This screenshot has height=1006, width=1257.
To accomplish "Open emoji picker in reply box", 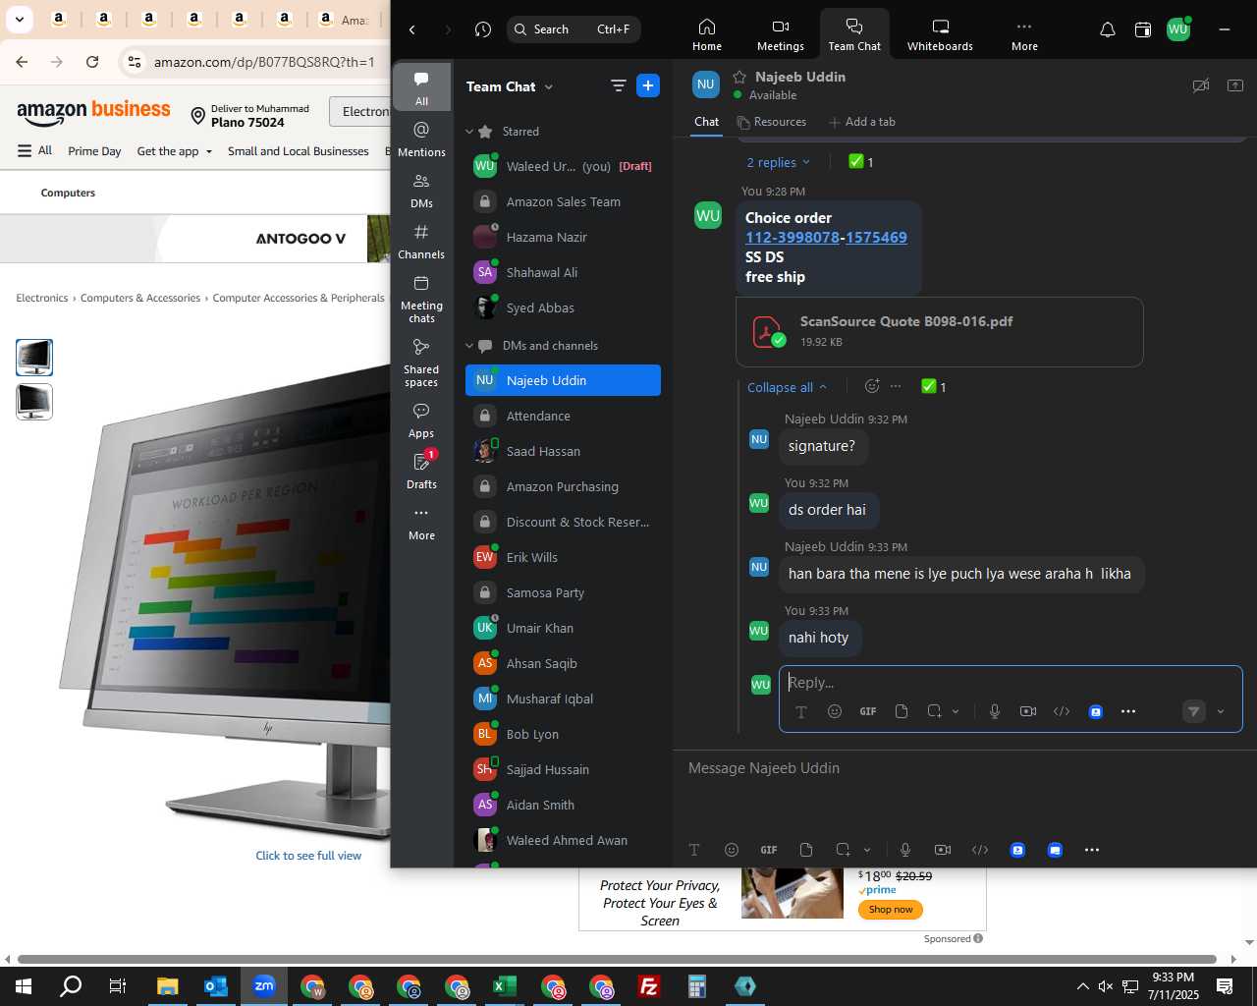I will 835,711.
